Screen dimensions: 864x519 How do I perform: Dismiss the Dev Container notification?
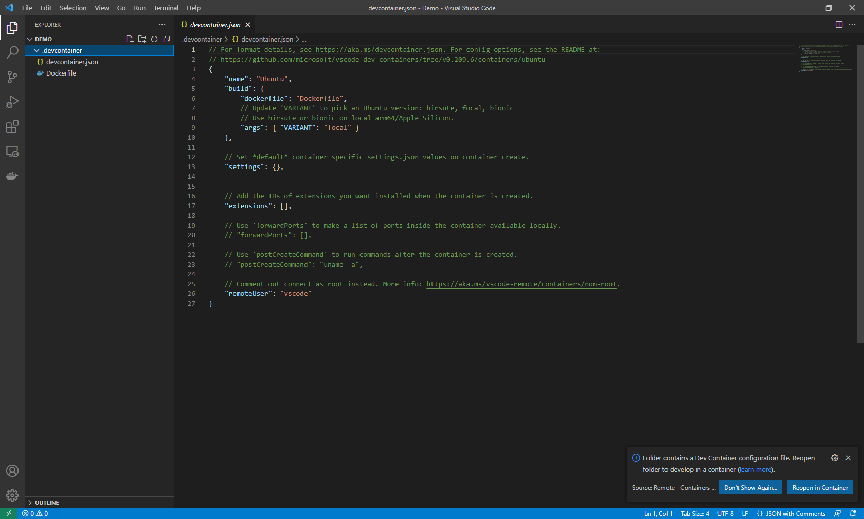[848, 458]
